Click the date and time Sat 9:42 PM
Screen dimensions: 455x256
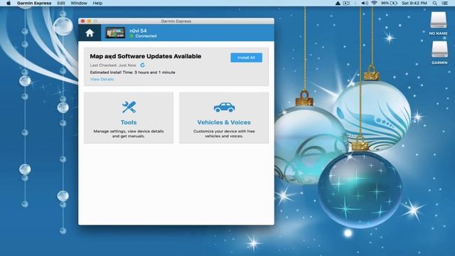point(414,3)
